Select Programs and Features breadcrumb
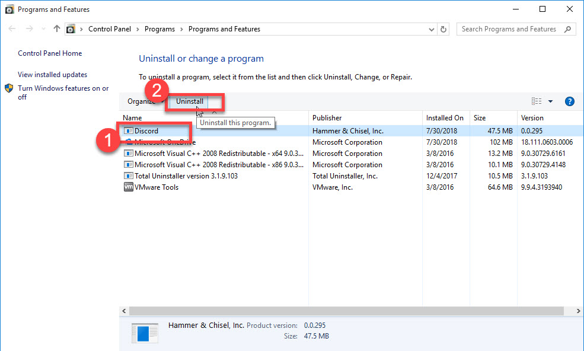 [x=224, y=29]
